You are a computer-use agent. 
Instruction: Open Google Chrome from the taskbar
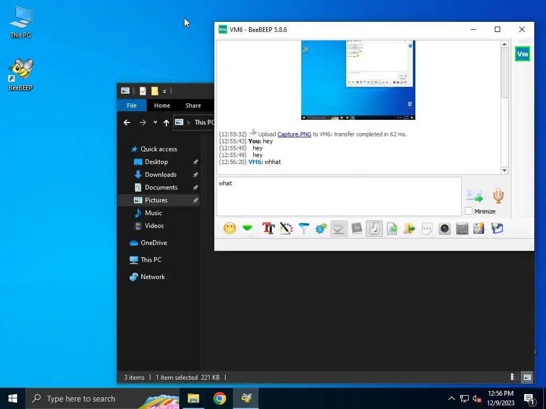tap(219, 398)
